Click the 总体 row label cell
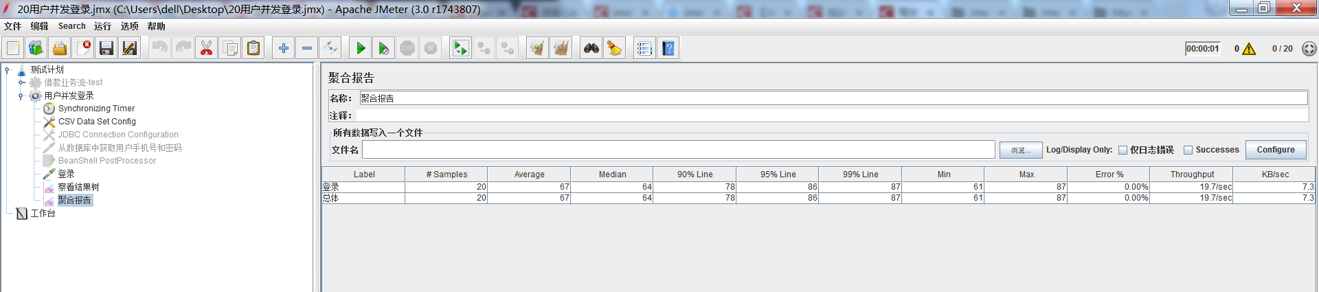 coord(363,198)
